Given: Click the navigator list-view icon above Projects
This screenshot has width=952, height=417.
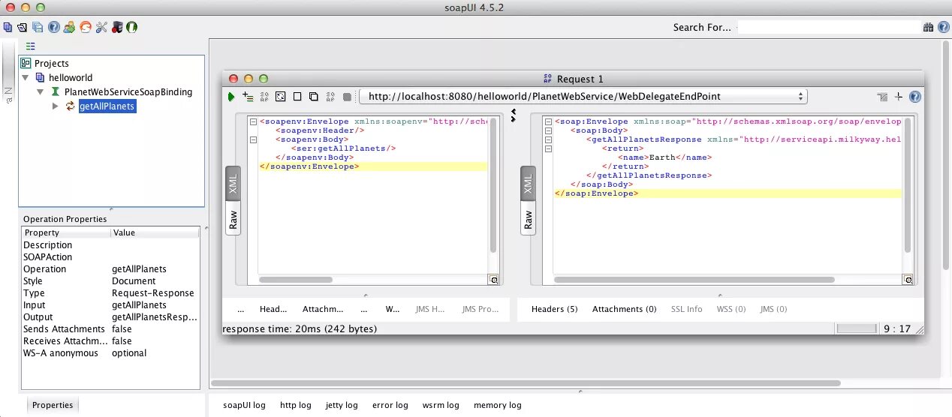Looking at the screenshot, I should tap(31, 46).
